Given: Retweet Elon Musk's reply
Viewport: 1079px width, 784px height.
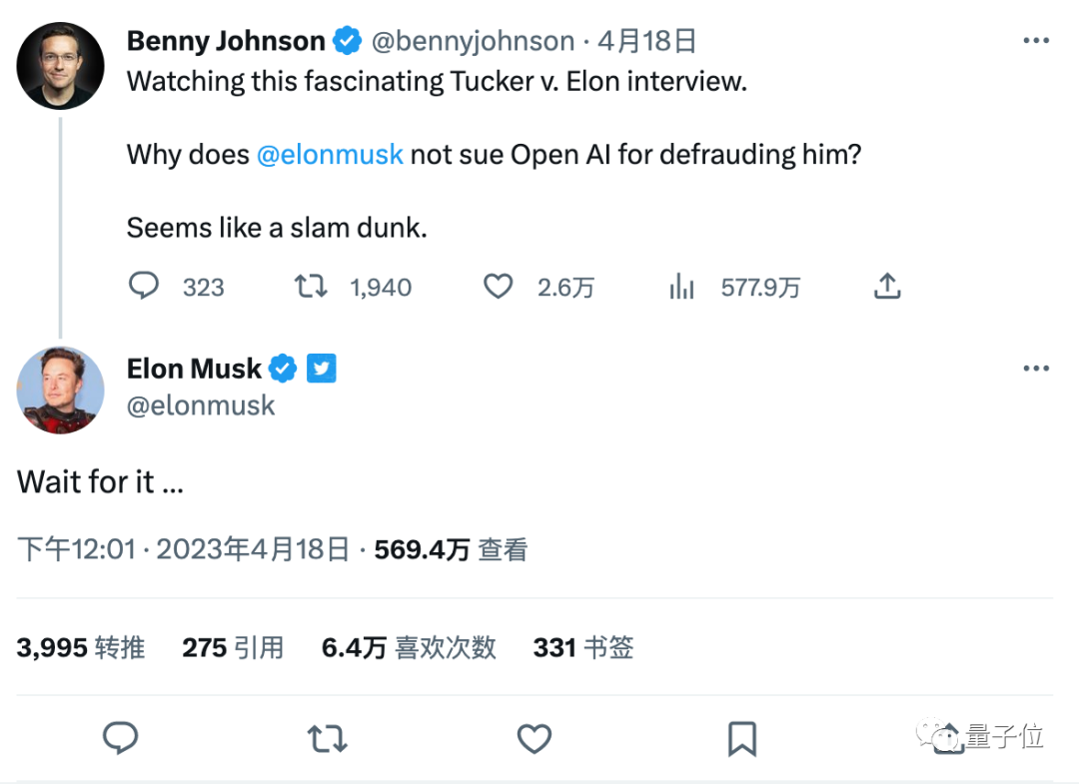Looking at the screenshot, I should coord(327,738).
